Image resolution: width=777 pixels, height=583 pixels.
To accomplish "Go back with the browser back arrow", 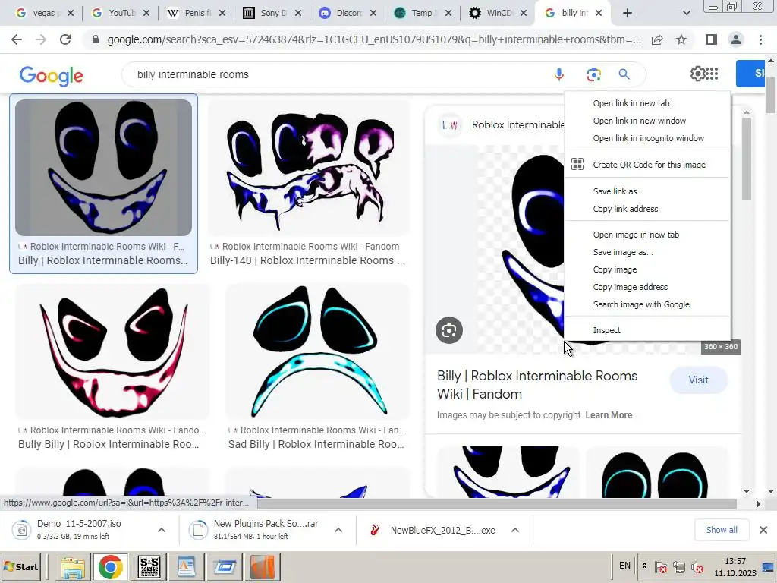I will click(x=17, y=39).
